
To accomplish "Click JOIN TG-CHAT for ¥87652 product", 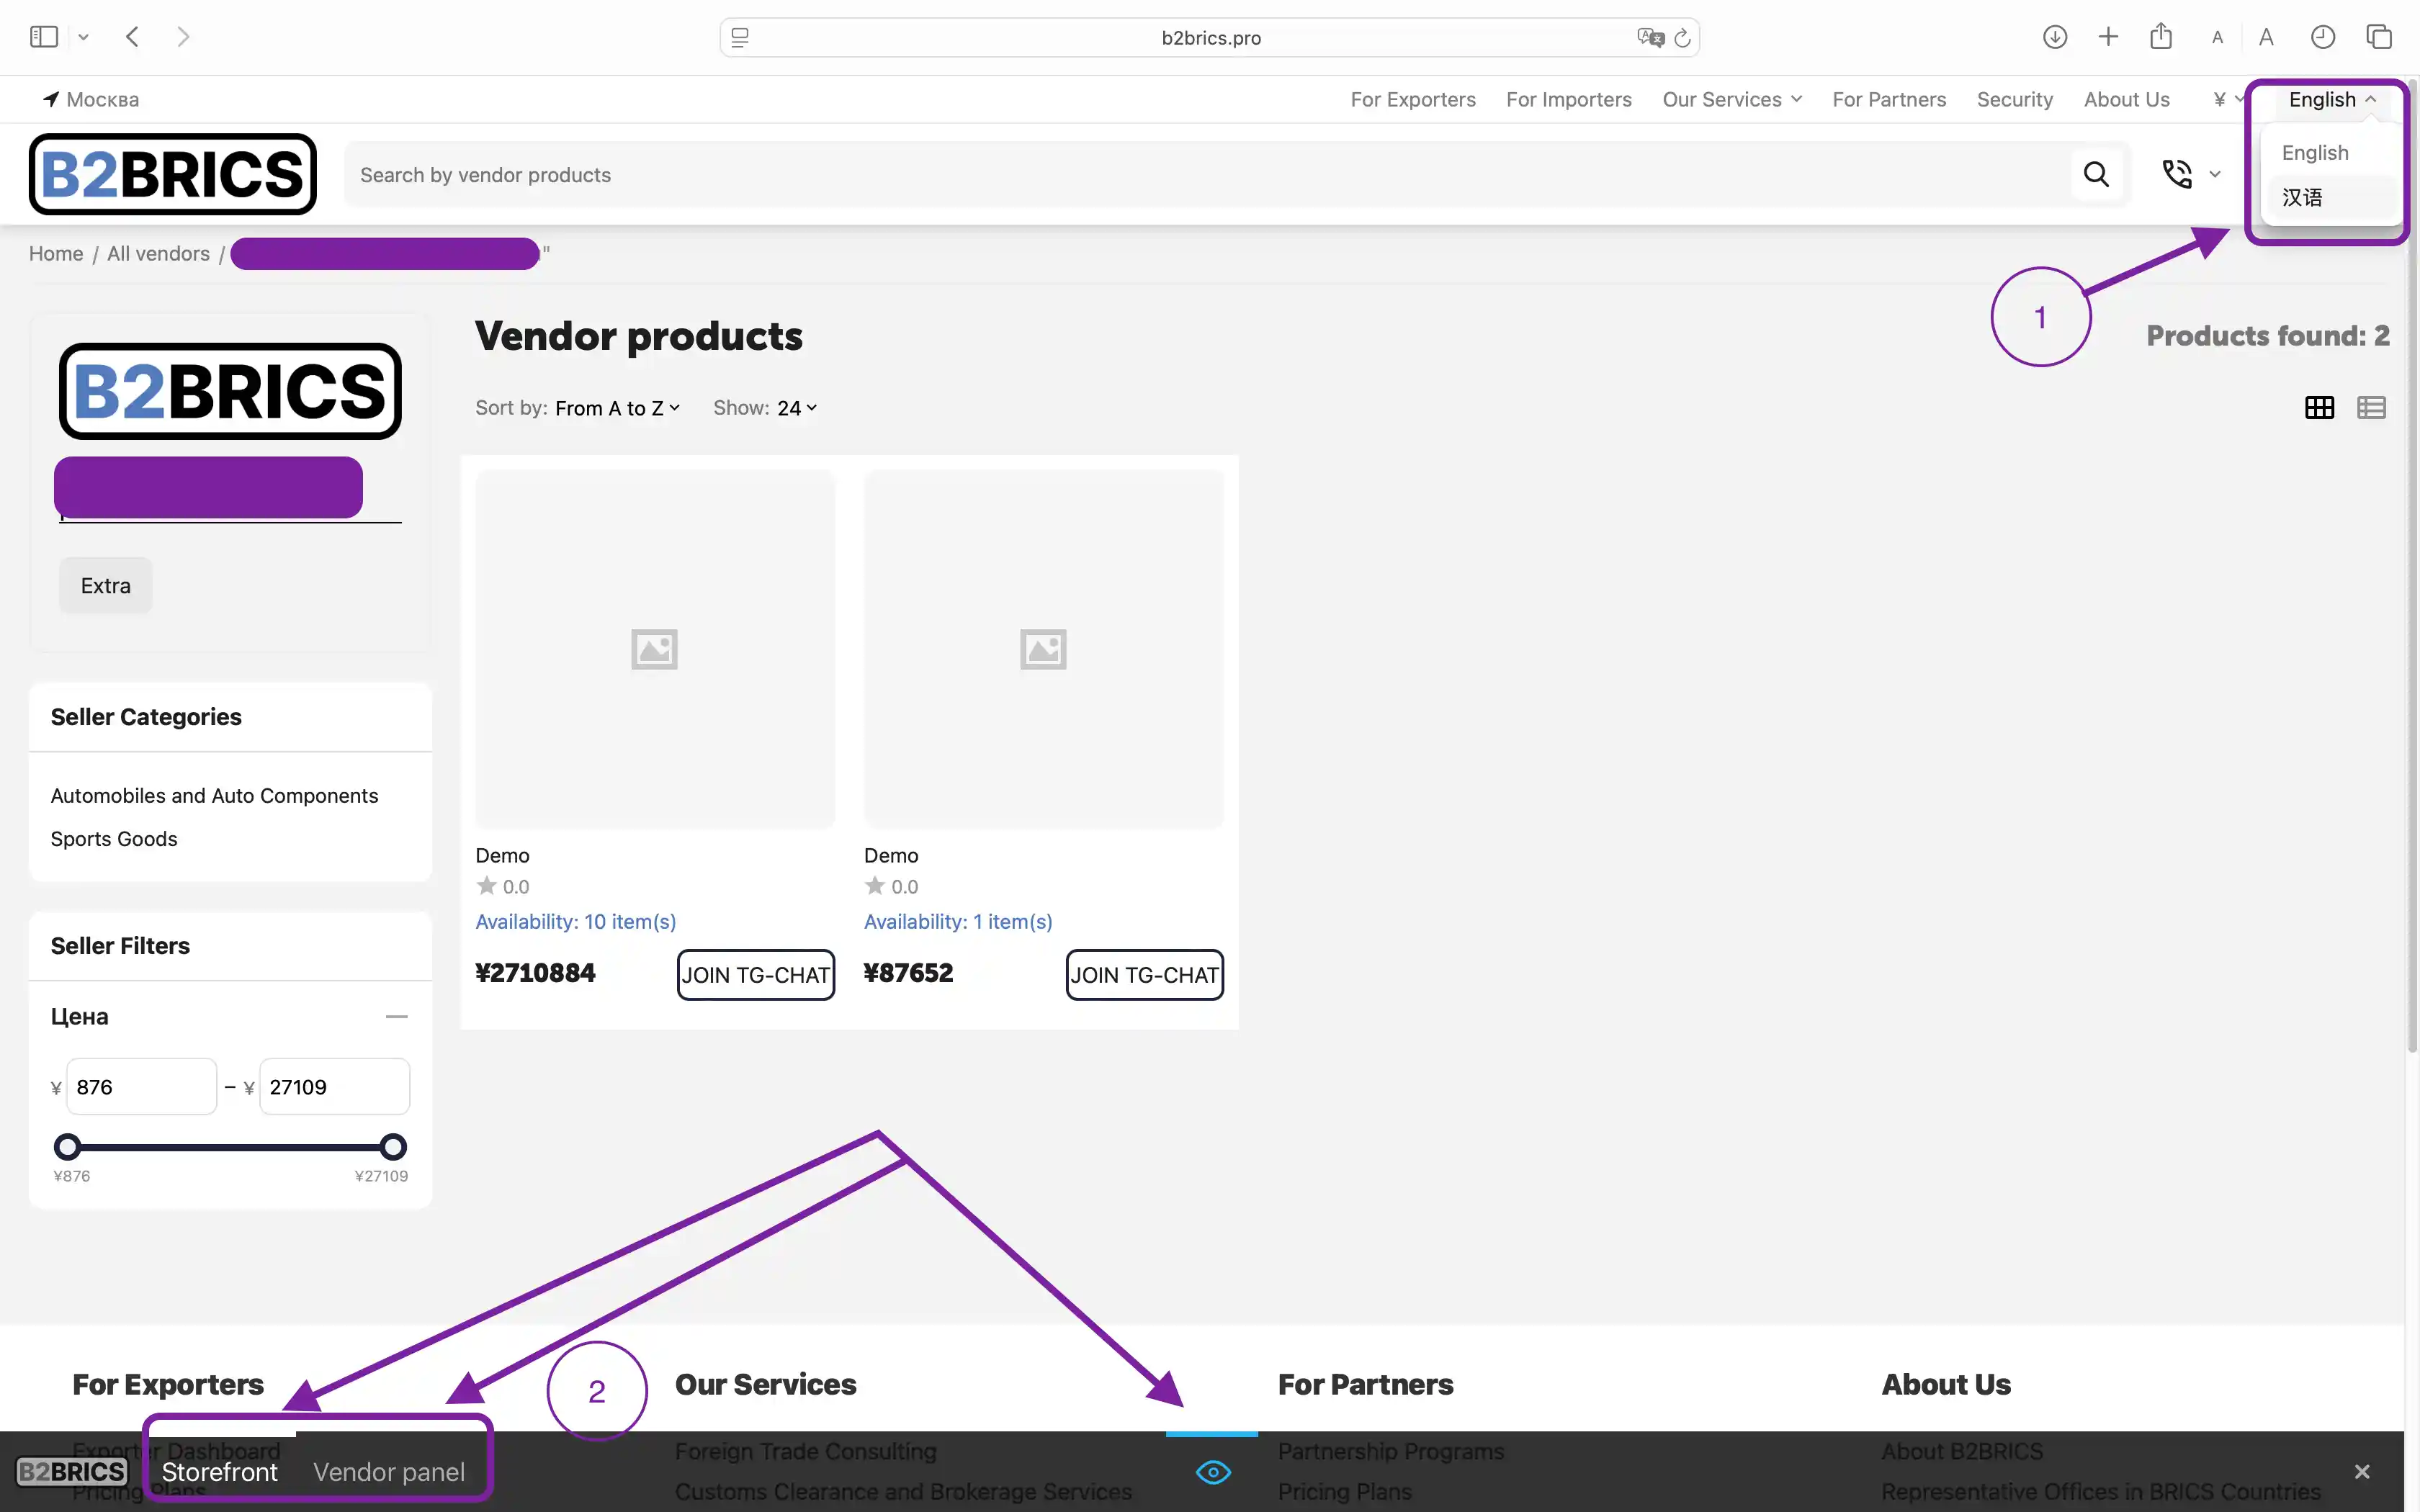I will (x=1145, y=974).
